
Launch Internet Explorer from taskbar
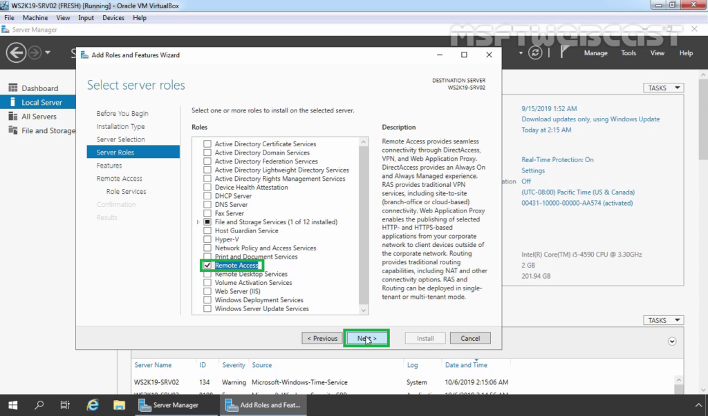93,405
